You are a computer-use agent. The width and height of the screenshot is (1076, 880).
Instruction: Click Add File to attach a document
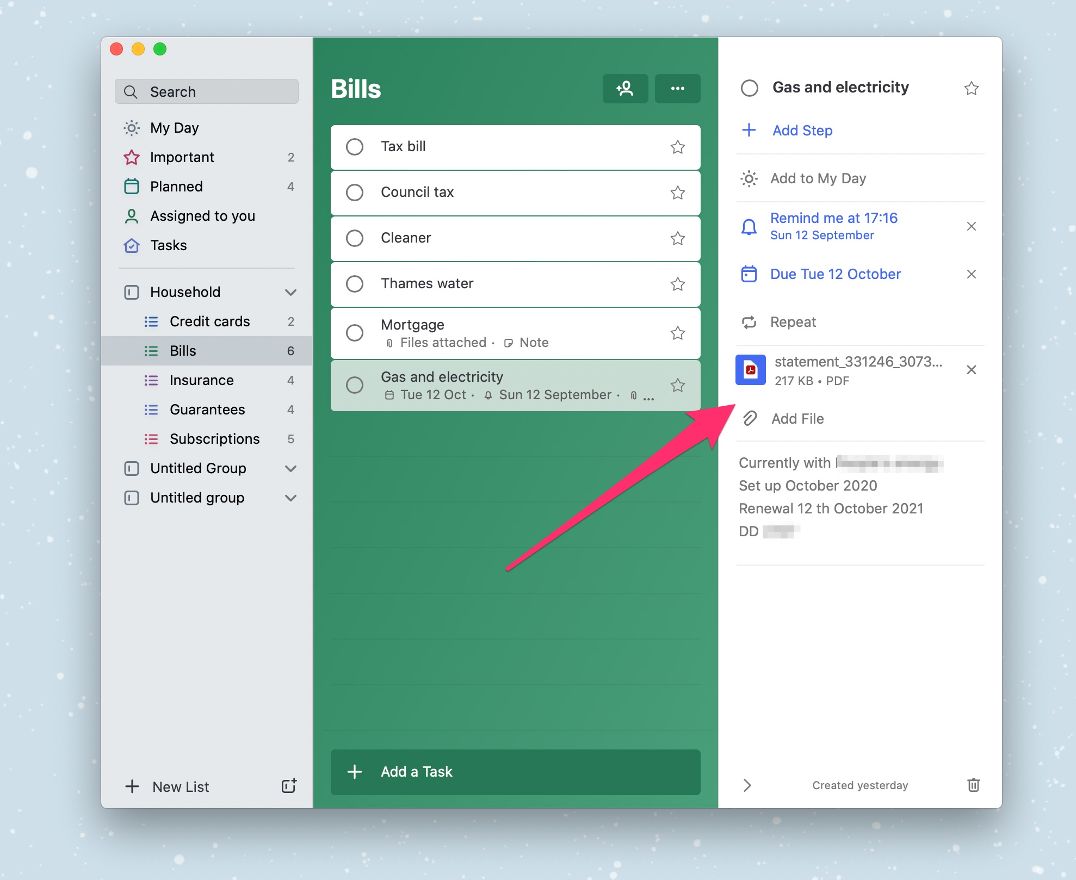pyautogui.click(x=797, y=419)
